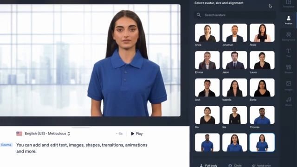Open the Templates panel in sidebar
Screen dimensions: 297x167
289,4
